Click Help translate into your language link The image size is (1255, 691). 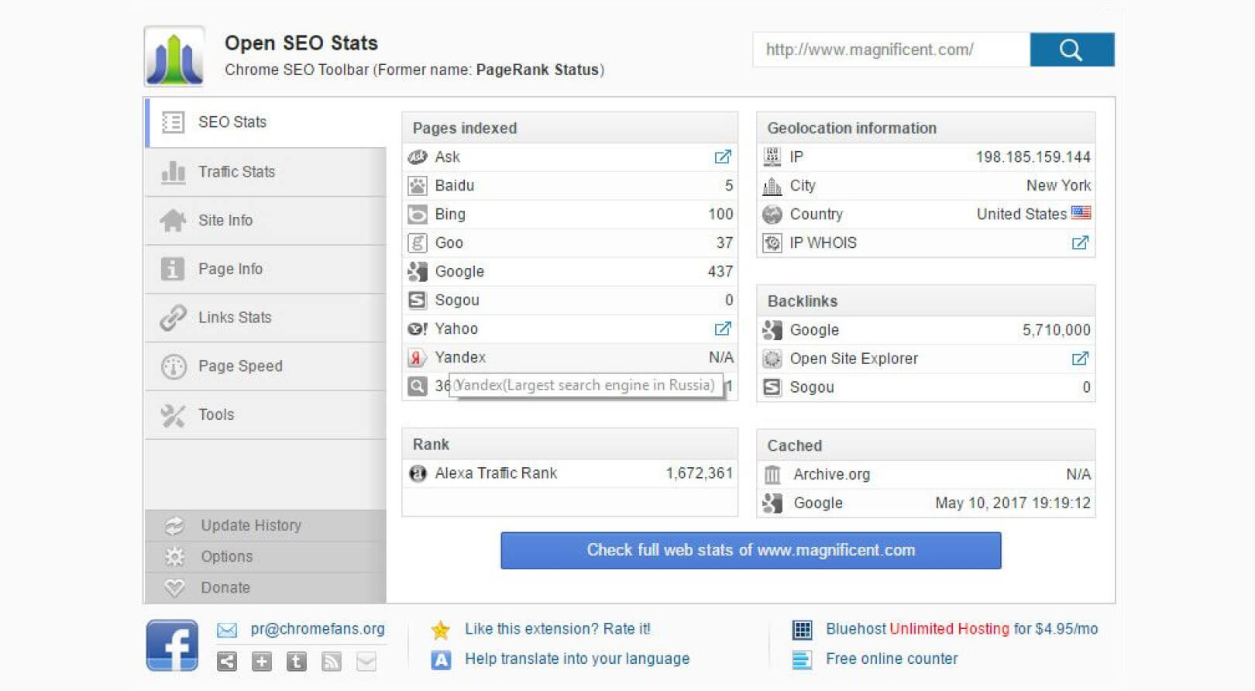coord(576,658)
